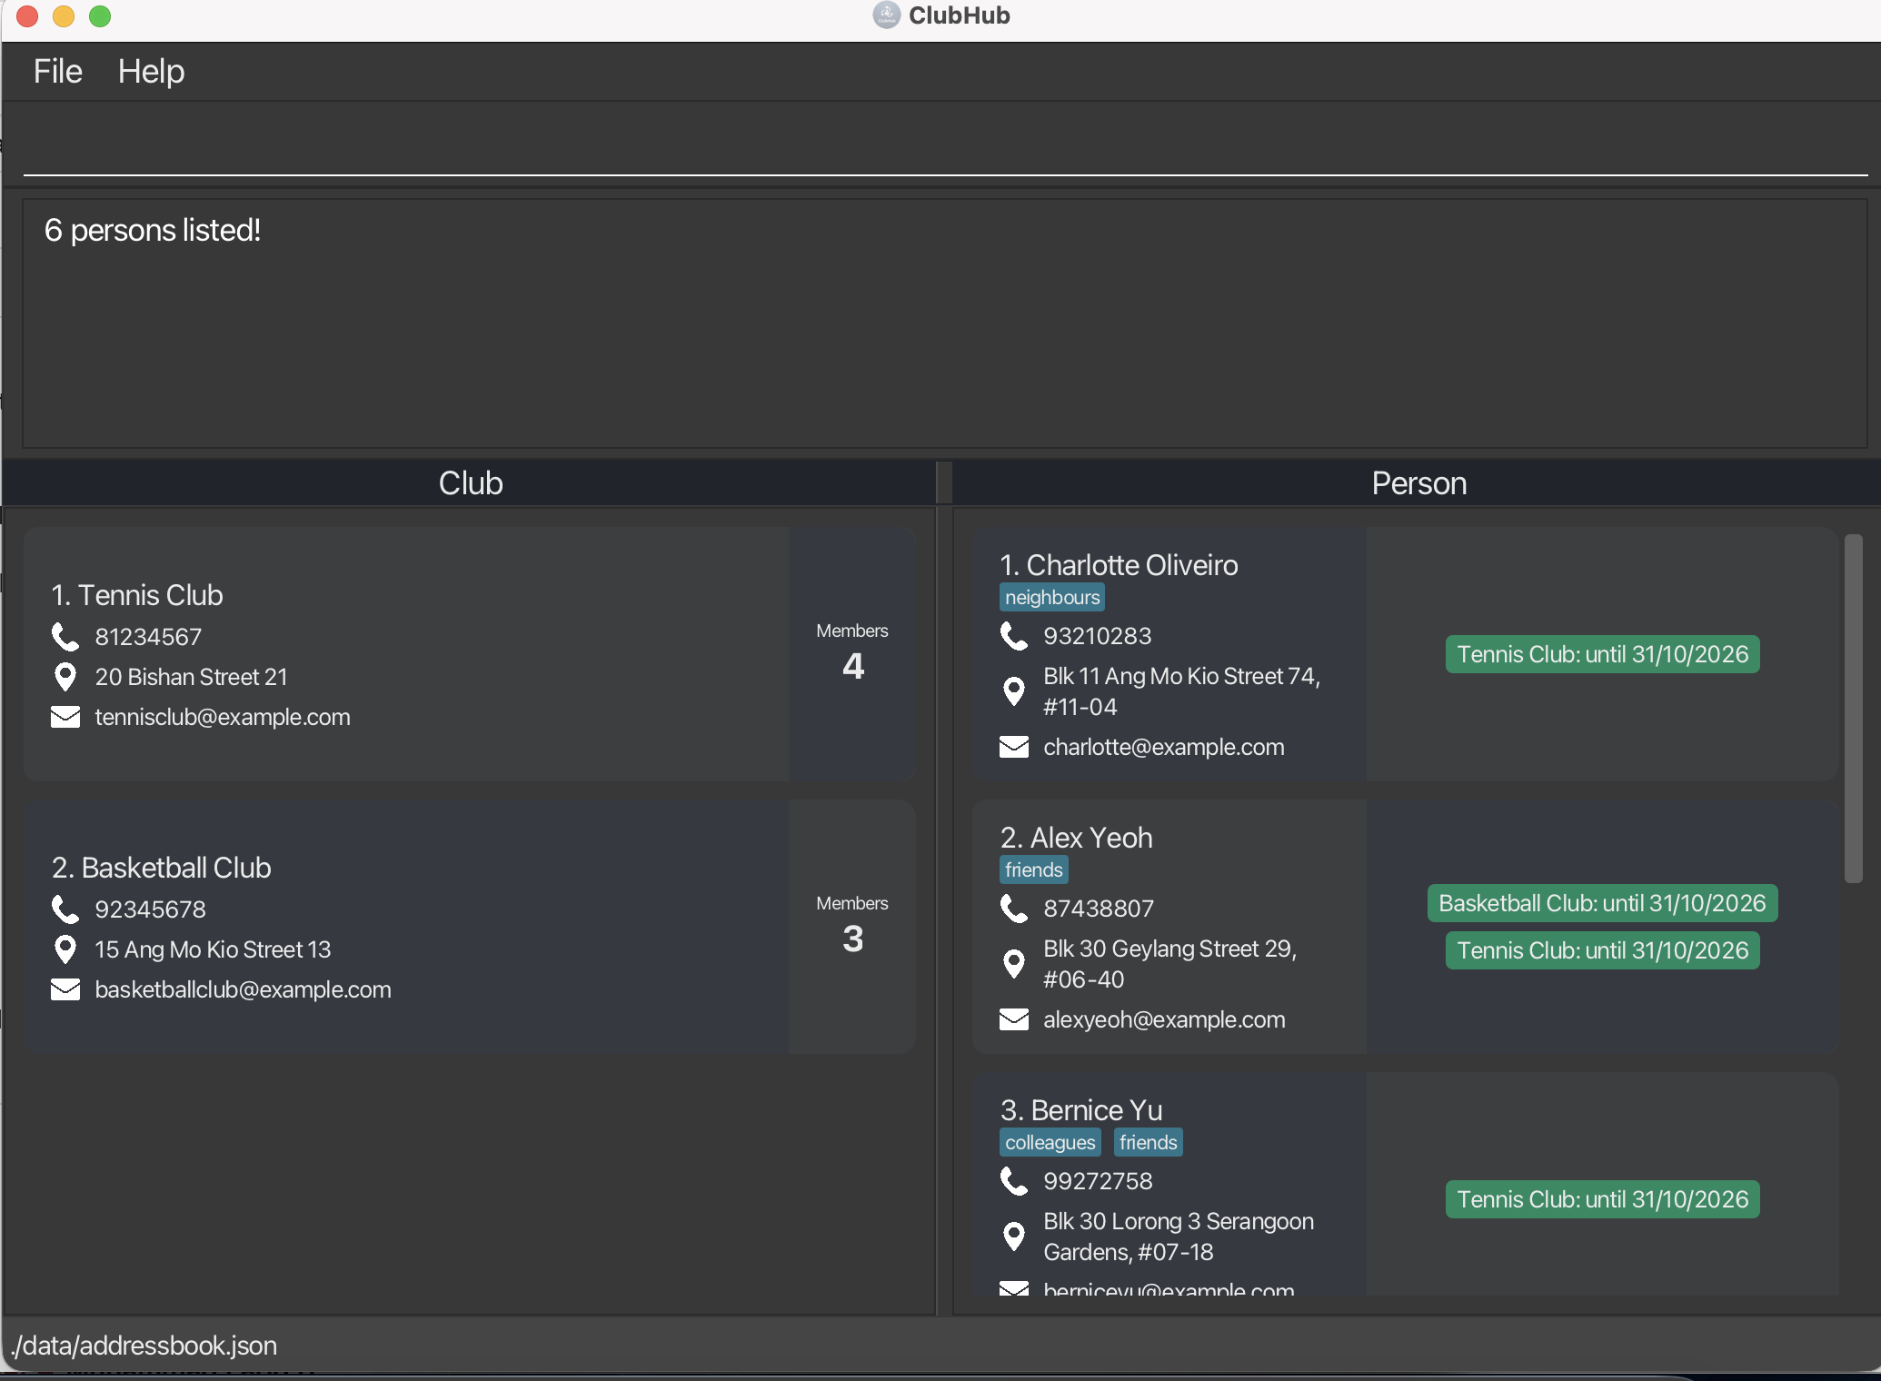Open the File menu
The width and height of the screenshot is (1881, 1381).
point(57,72)
